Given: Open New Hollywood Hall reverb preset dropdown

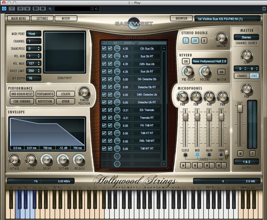Looking at the screenshot, I should (209, 61).
